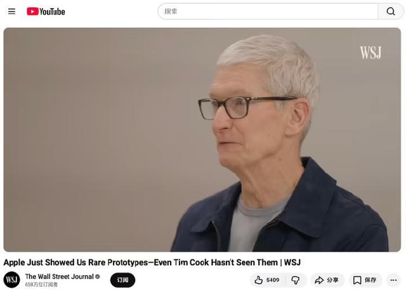Viewport: 406px width, 293px height.
Task: Click the video player to toggle playback
Action: (202, 140)
